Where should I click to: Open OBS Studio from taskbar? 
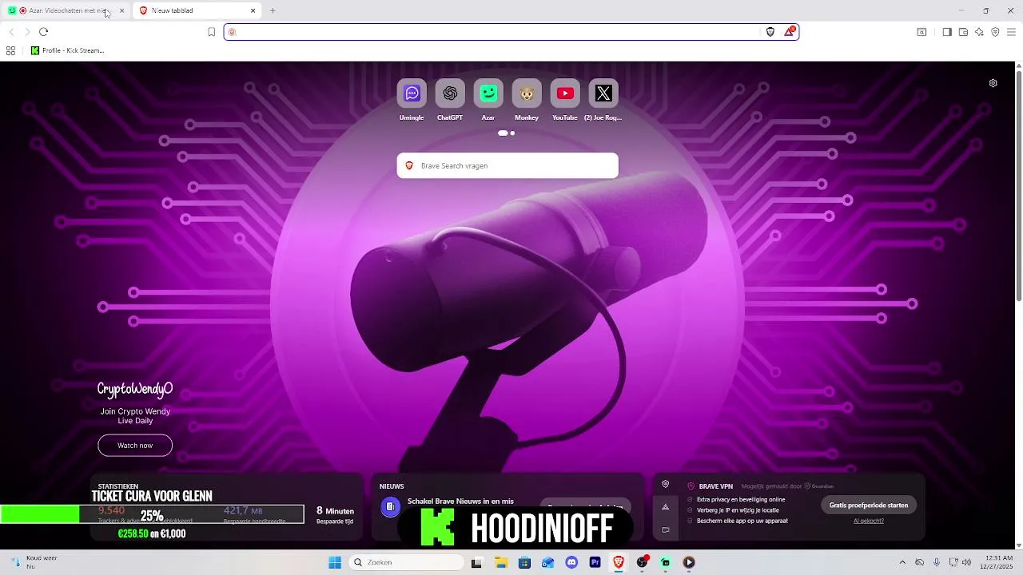(x=642, y=562)
